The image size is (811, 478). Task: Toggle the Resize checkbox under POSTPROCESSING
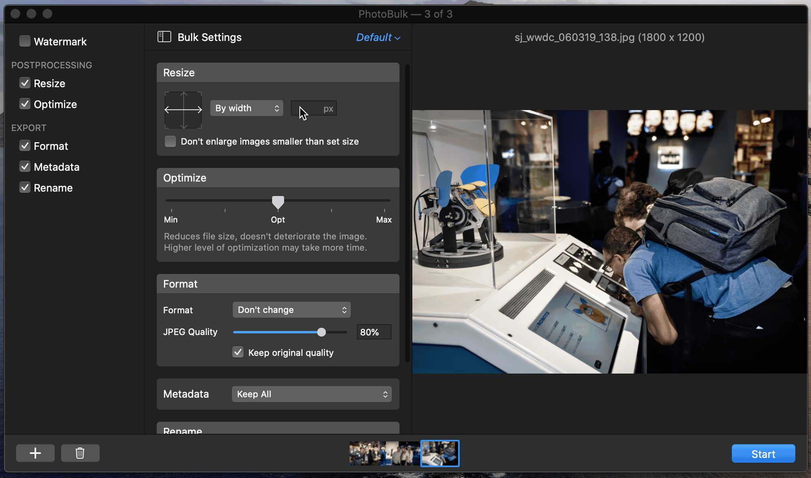[x=26, y=83]
